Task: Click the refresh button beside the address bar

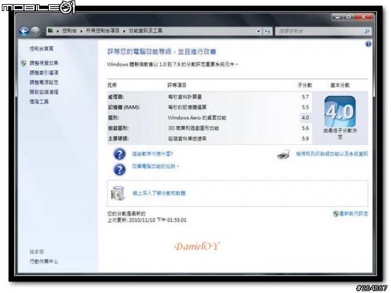Action: tap(268, 31)
